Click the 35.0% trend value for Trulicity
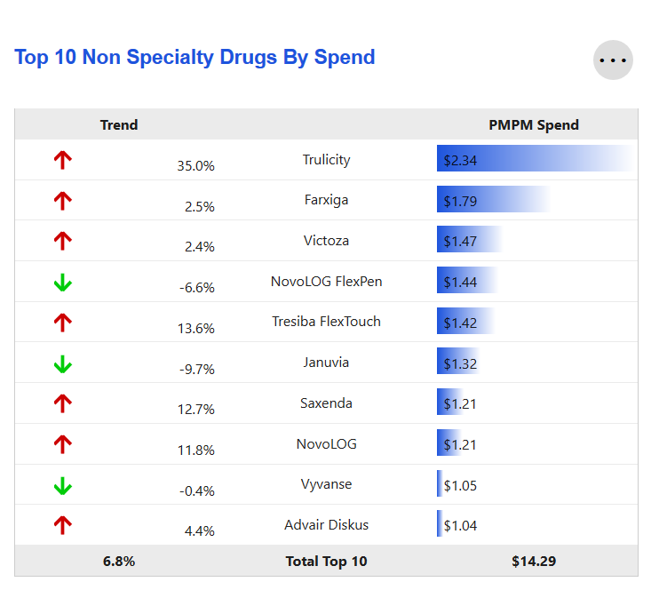 pyautogui.click(x=195, y=165)
